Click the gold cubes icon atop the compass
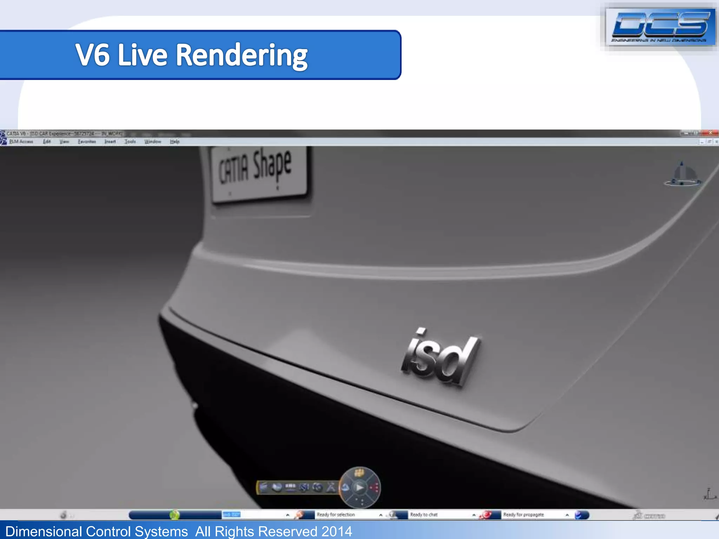 tap(359, 473)
